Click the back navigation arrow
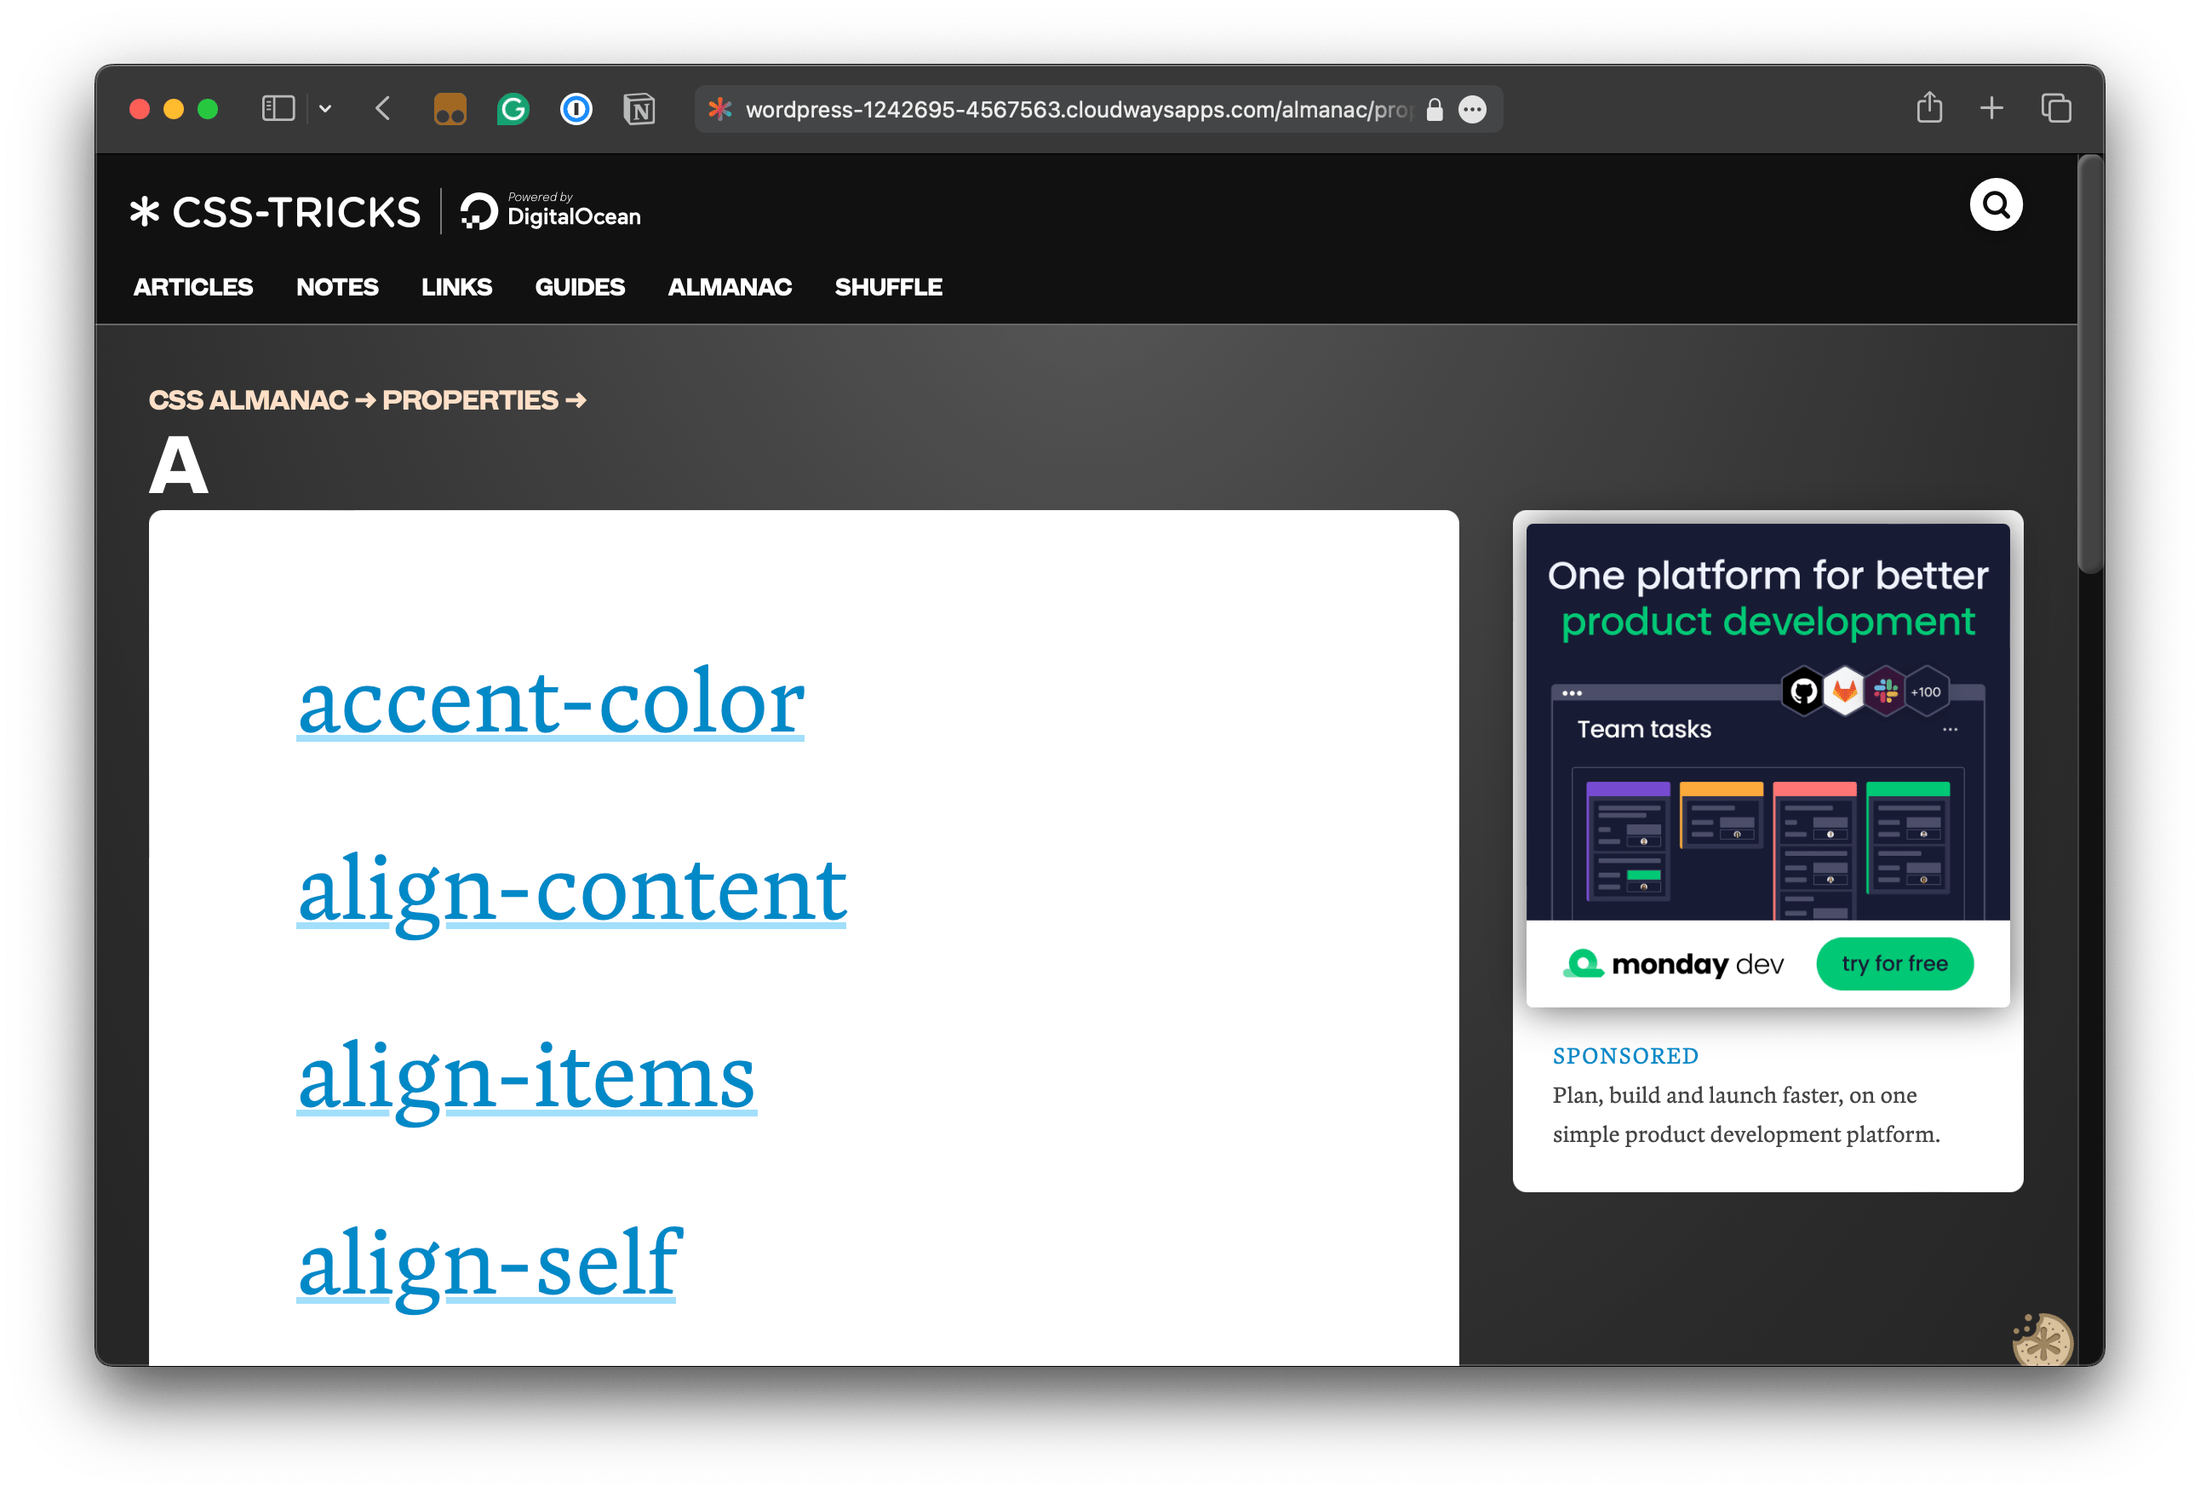Image resolution: width=2200 pixels, height=1492 pixels. coord(382,108)
